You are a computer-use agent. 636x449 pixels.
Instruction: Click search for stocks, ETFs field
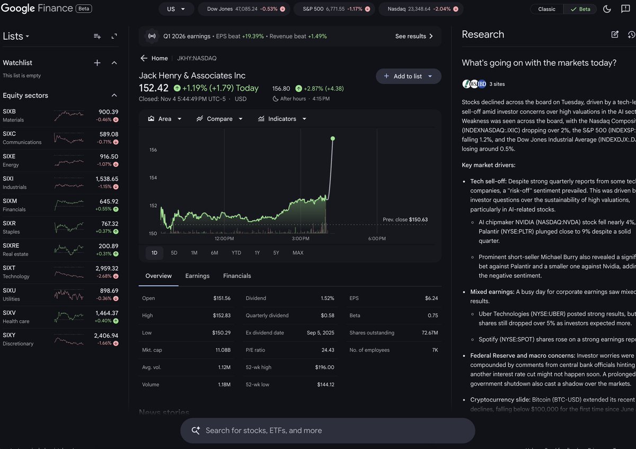tap(328, 430)
